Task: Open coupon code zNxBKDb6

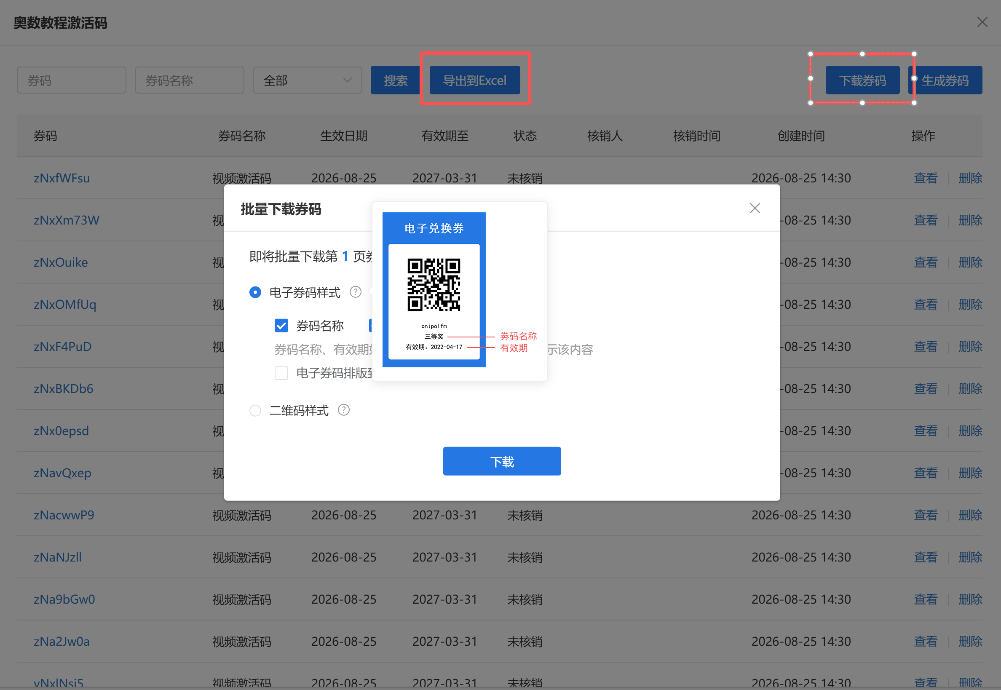Action: [64, 389]
